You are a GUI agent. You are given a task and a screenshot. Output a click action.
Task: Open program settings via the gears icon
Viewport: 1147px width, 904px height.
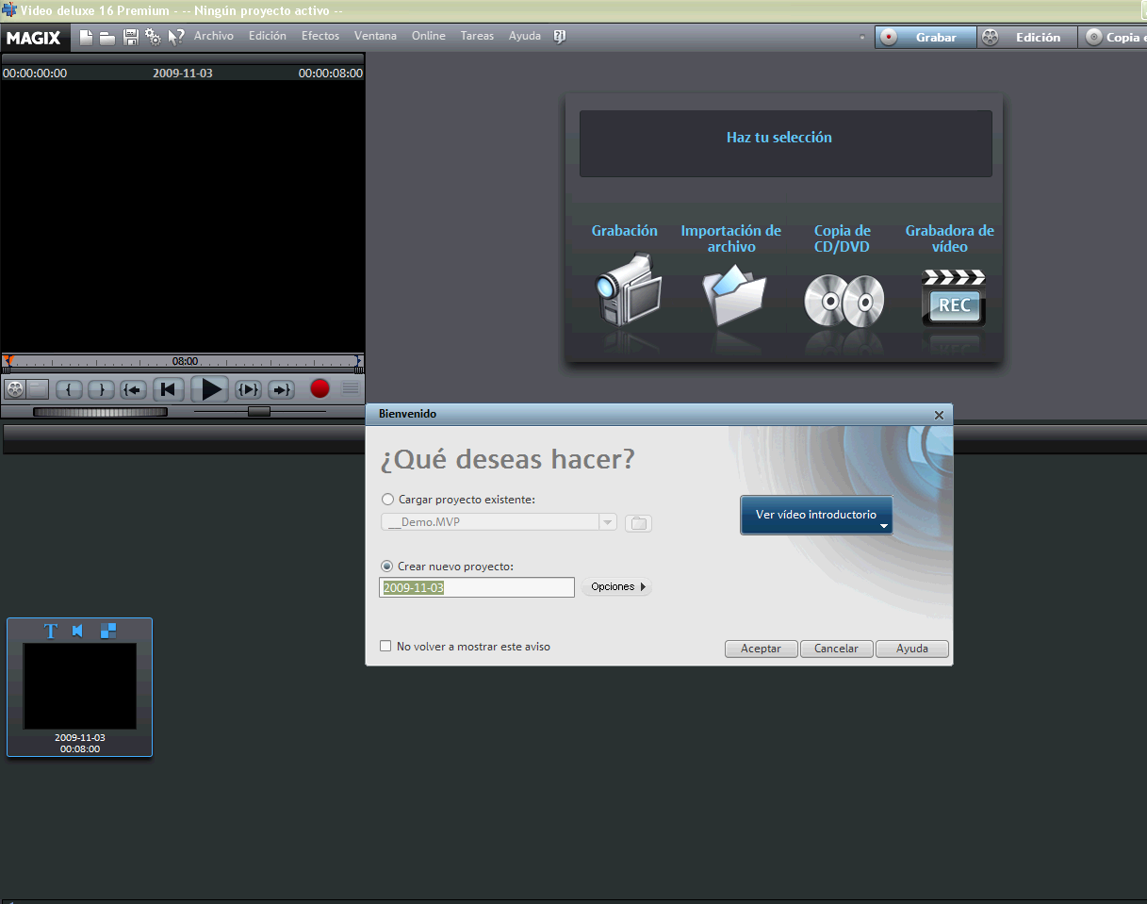(x=153, y=38)
